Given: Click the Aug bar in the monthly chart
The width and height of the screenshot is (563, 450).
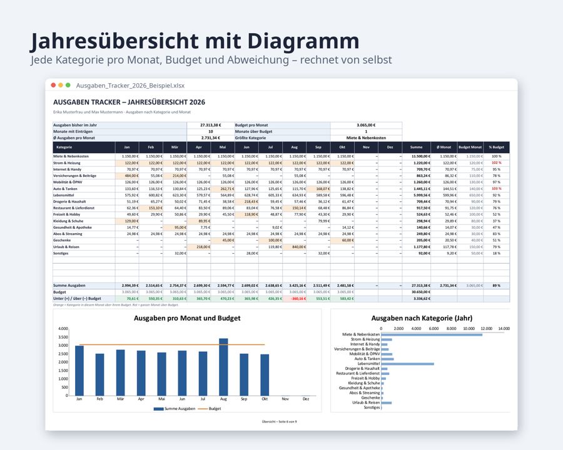Looking at the screenshot, I should pyautogui.click(x=223, y=367).
